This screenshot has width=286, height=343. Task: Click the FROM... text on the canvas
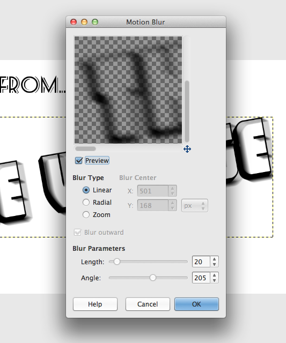33,85
